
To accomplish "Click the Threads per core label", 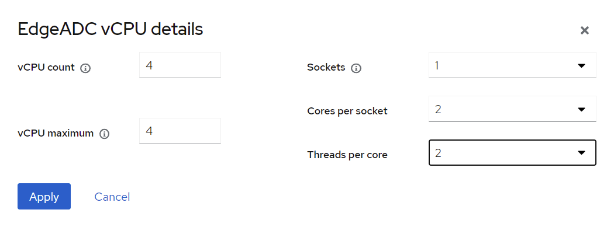I will (x=347, y=155).
